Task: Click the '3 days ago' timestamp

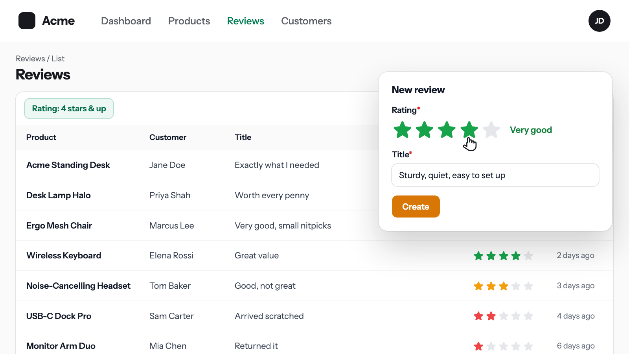Action: [x=576, y=286]
